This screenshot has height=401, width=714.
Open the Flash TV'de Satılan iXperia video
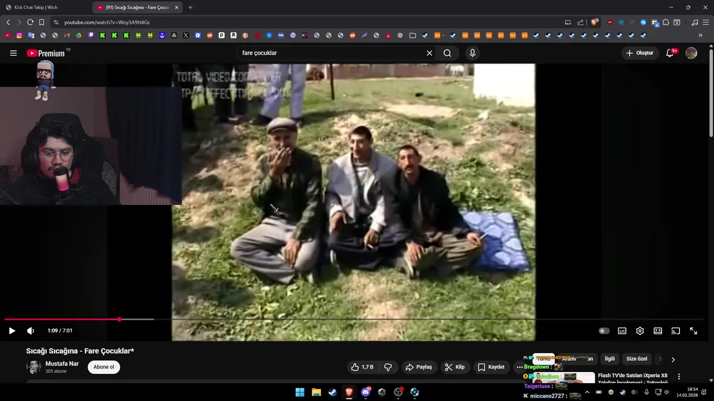[x=633, y=378]
